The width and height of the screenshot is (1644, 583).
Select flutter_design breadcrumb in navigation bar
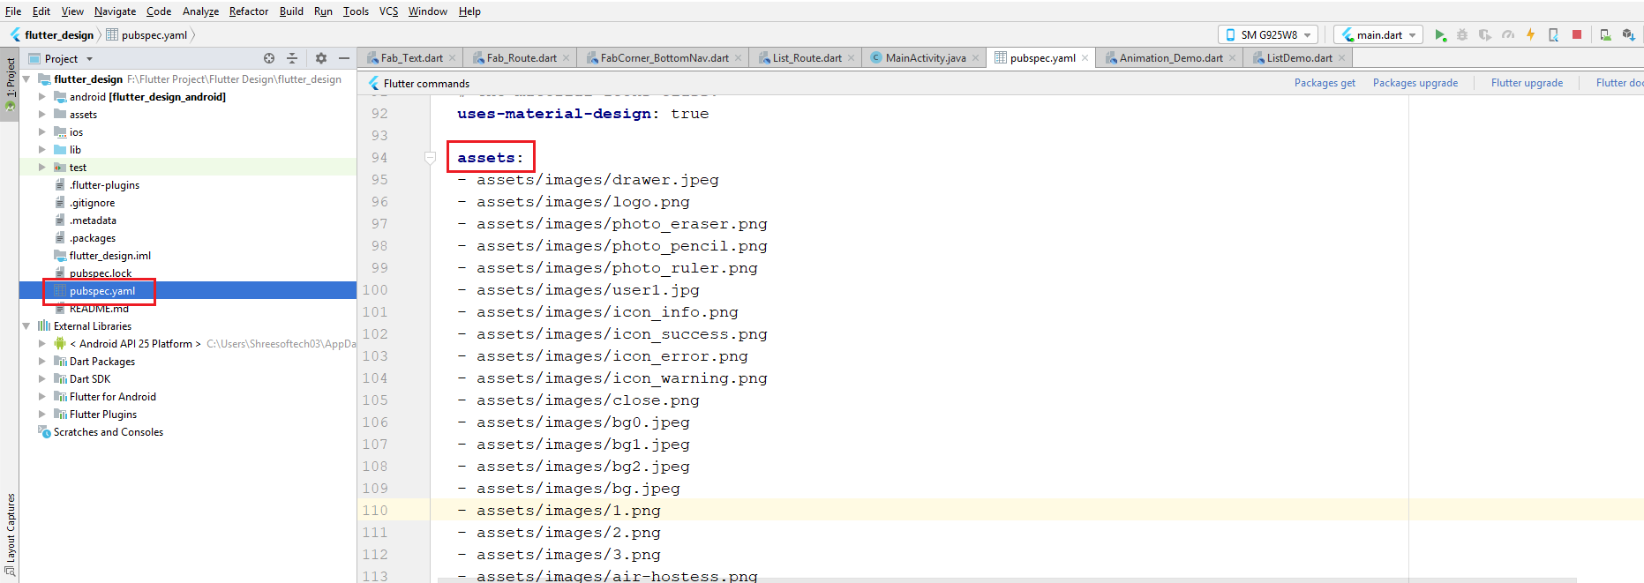tap(52, 35)
